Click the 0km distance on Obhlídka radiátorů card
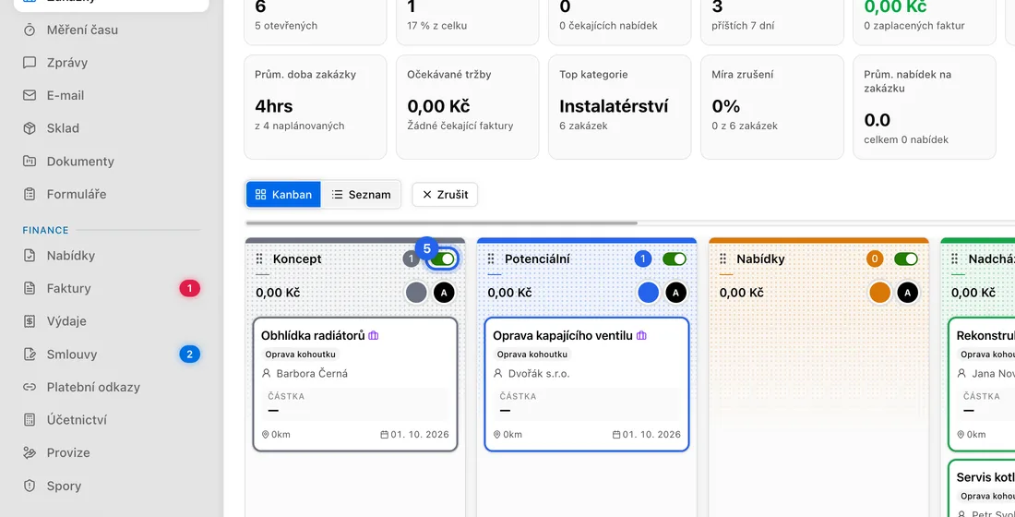Screen dimensions: 1015x517 [x=276, y=434]
